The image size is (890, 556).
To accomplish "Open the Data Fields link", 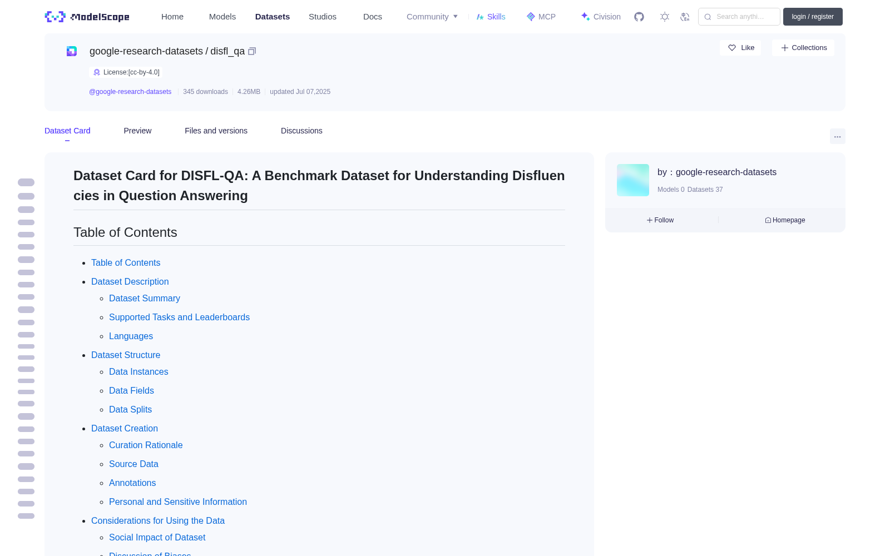I will pyautogui.click(x=131, y=390).
